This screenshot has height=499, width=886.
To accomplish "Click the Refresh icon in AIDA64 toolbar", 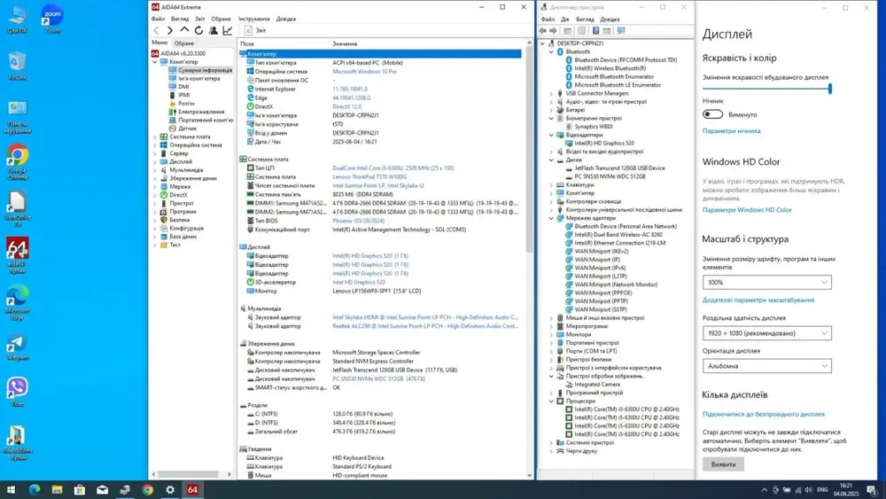I will [x=199, y=30].
